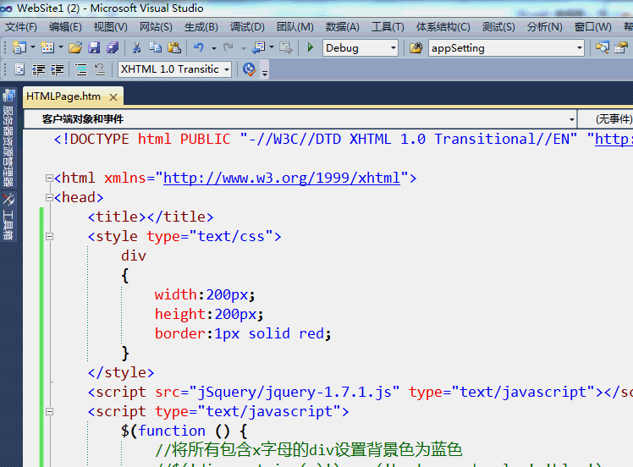Viewport: 633px width, 467px height.
Task: Open the XHTML 1.0 Transitional schema dropdown
Action: [x=227, y=69]
